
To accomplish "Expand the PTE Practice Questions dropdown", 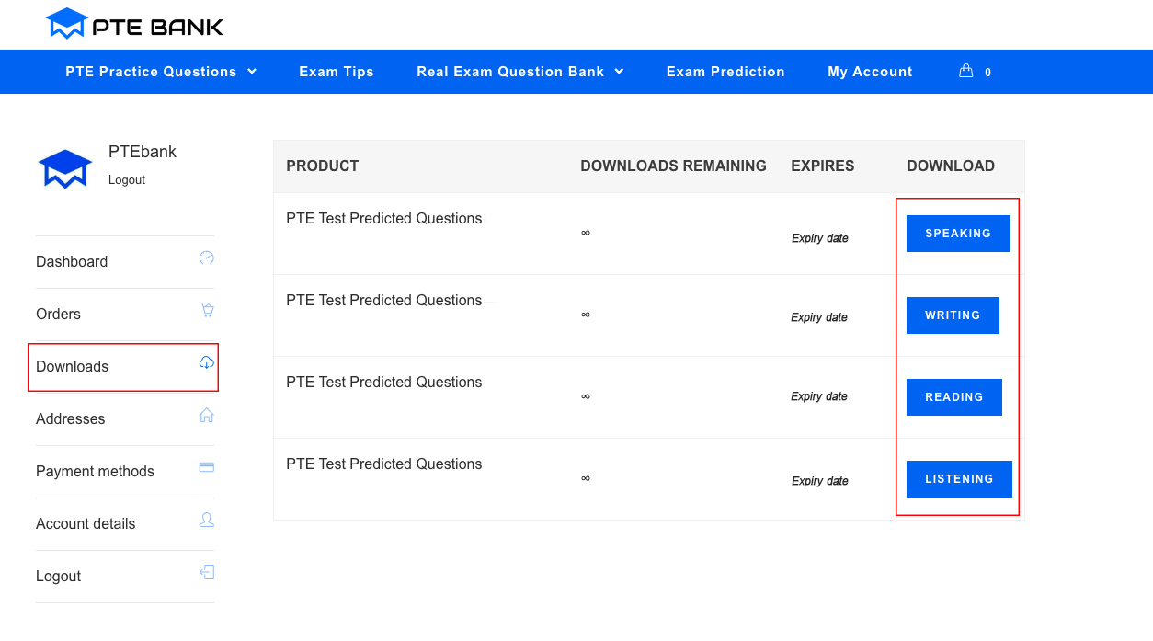I will click(x=152, y=71).
